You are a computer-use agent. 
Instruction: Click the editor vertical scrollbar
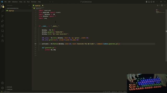click(166, 35)
